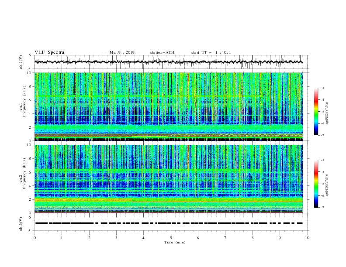Select the date text "Mar.9 , 2019"

pyautogui.click(x=122, y=52)
